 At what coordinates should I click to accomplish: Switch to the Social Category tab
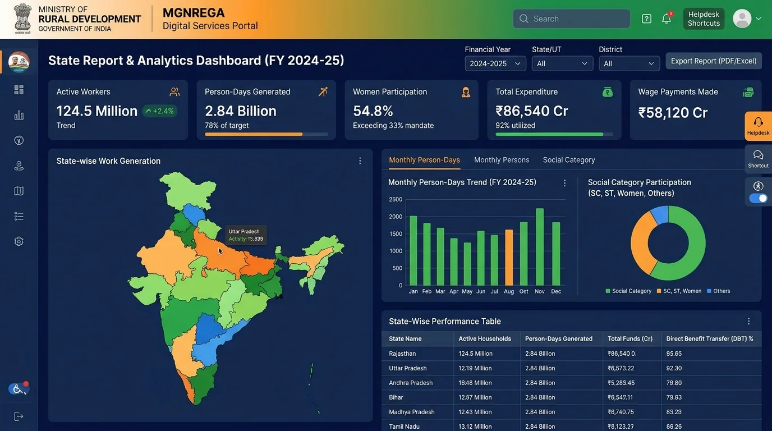click(569, 160)
